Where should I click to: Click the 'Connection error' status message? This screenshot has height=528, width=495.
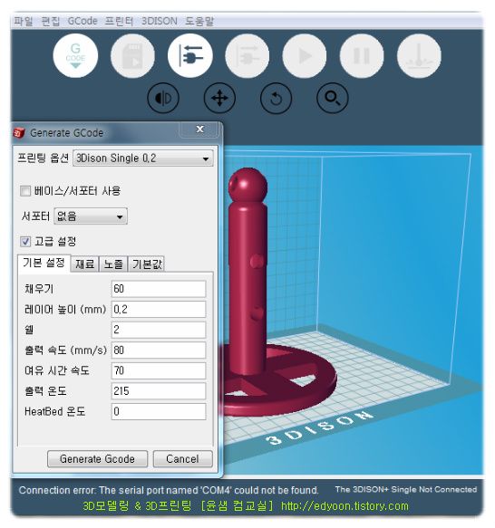169,490
